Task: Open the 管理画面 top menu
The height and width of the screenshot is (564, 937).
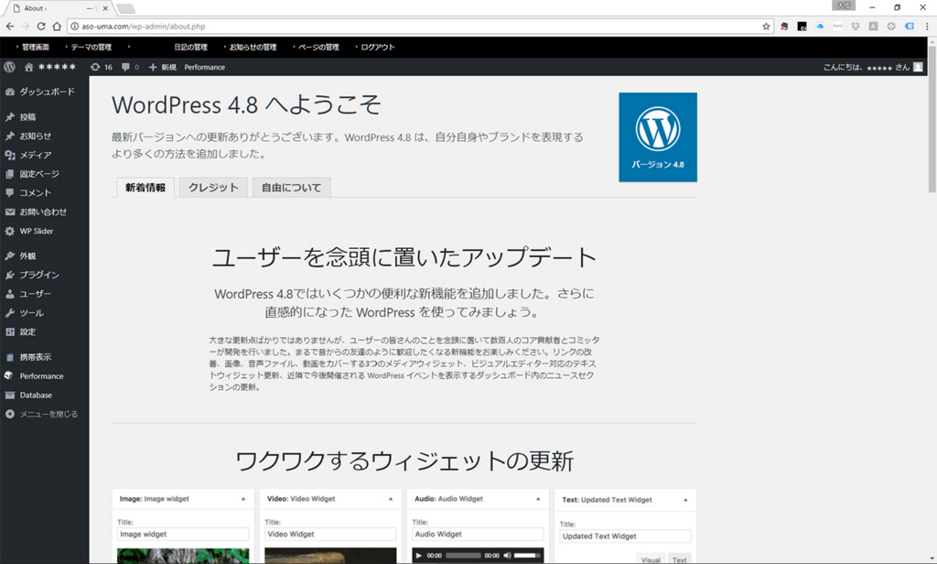Action: 36,48
